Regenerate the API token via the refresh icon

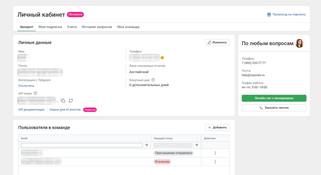point(71,101)
